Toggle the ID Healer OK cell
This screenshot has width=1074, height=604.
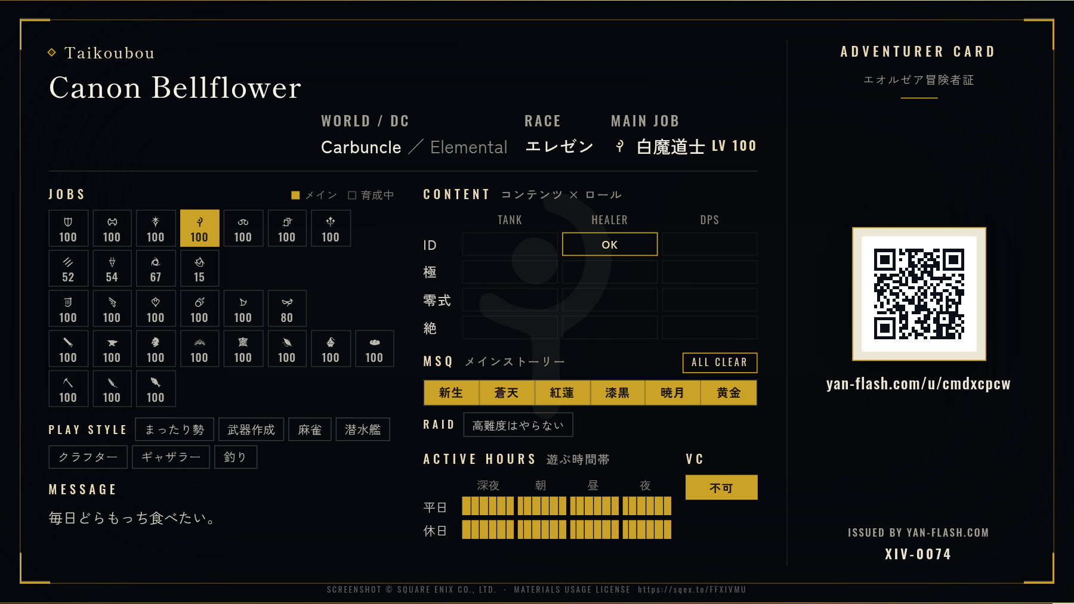(x=610, y=244)
